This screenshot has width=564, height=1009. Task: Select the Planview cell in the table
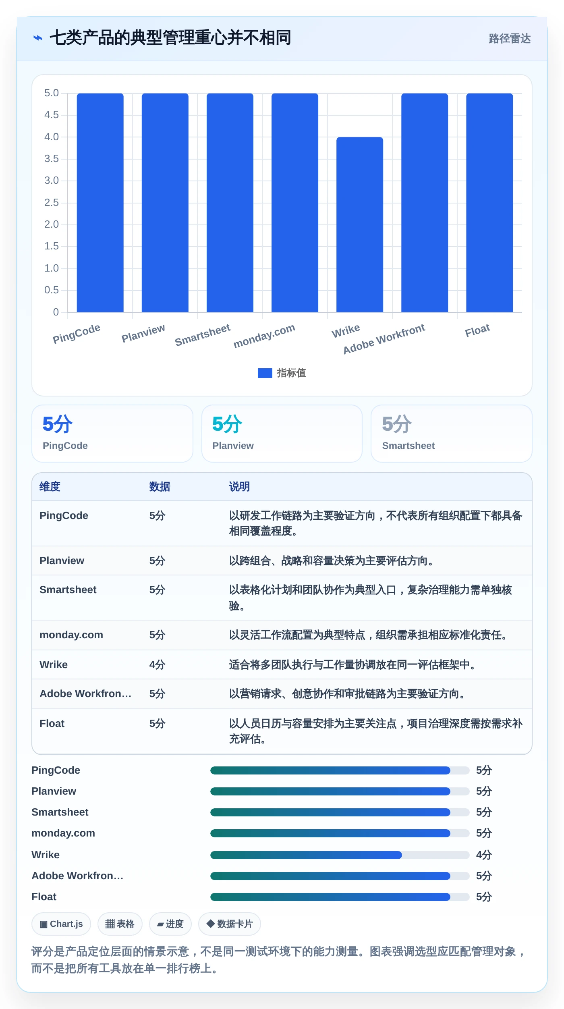[x=62, y=561]
